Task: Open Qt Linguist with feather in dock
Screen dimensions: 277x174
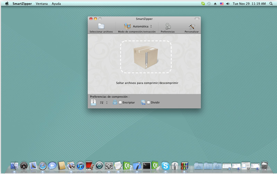Action: (x=156, y=166)
